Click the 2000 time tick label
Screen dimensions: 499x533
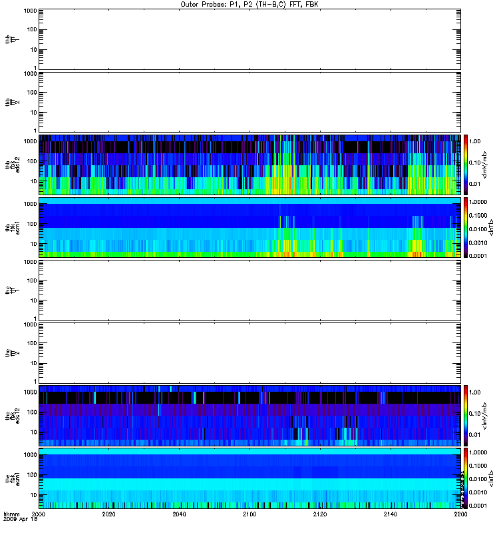38,514
